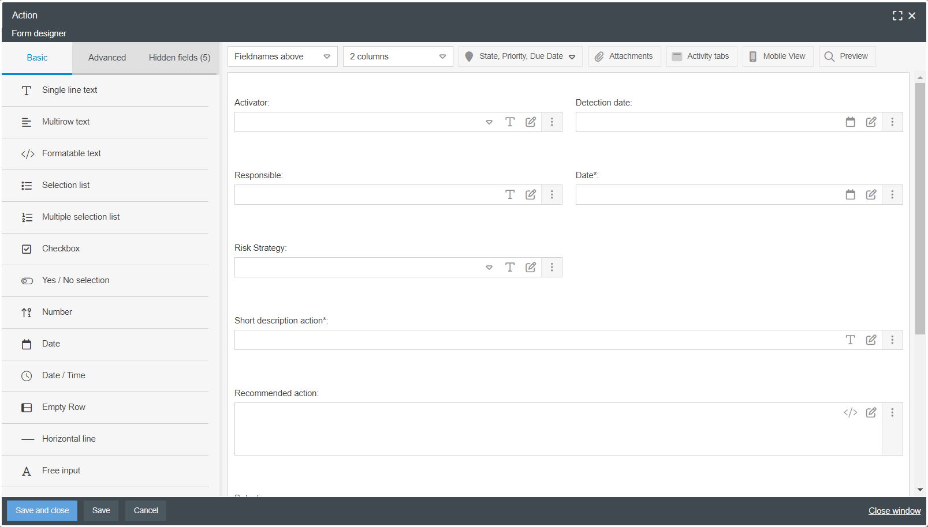
Task: Expand the Risk Strategy dropdown arrow
Action: point(489,268)
